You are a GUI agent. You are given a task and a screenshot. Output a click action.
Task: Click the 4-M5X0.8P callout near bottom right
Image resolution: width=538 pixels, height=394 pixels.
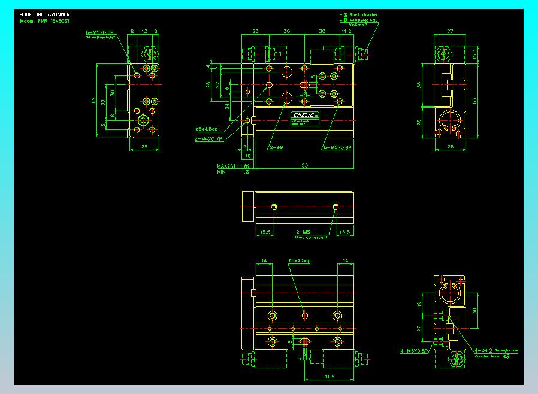pos(414,351)
